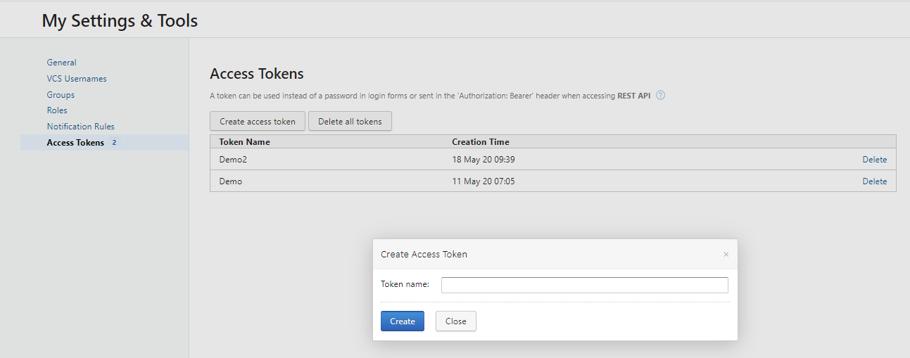Open the Groups section in sidebar
The width and height of the screenshot is (910, 358).
61,95
